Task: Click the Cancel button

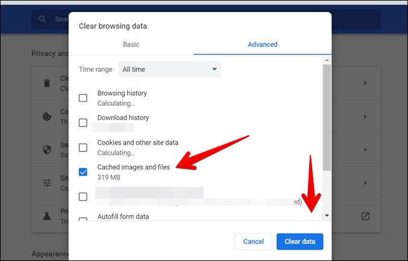Action: [254, 242]
